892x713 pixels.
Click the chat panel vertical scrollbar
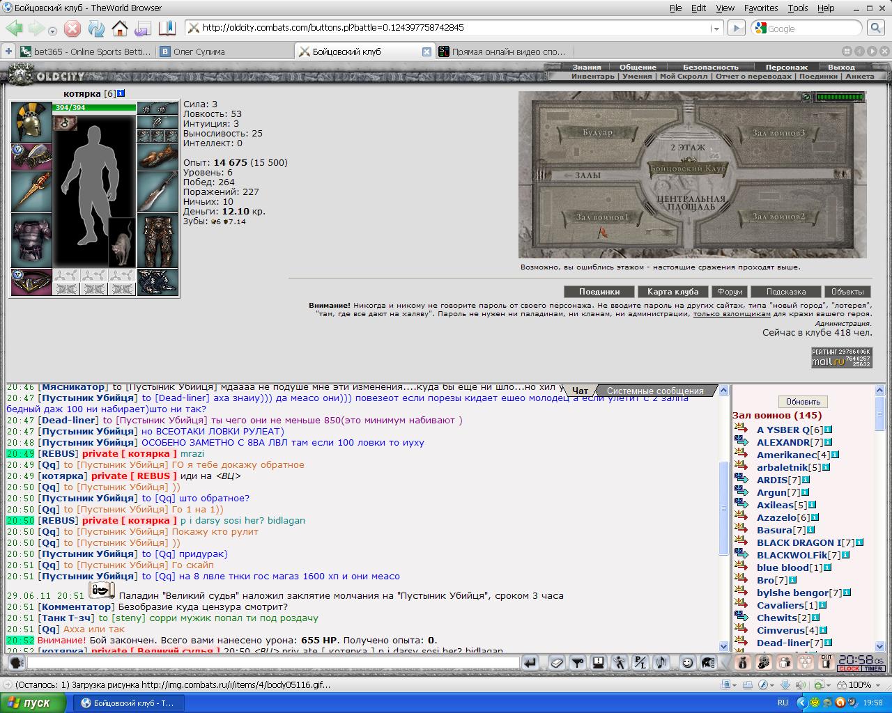[x=723, y=519]
